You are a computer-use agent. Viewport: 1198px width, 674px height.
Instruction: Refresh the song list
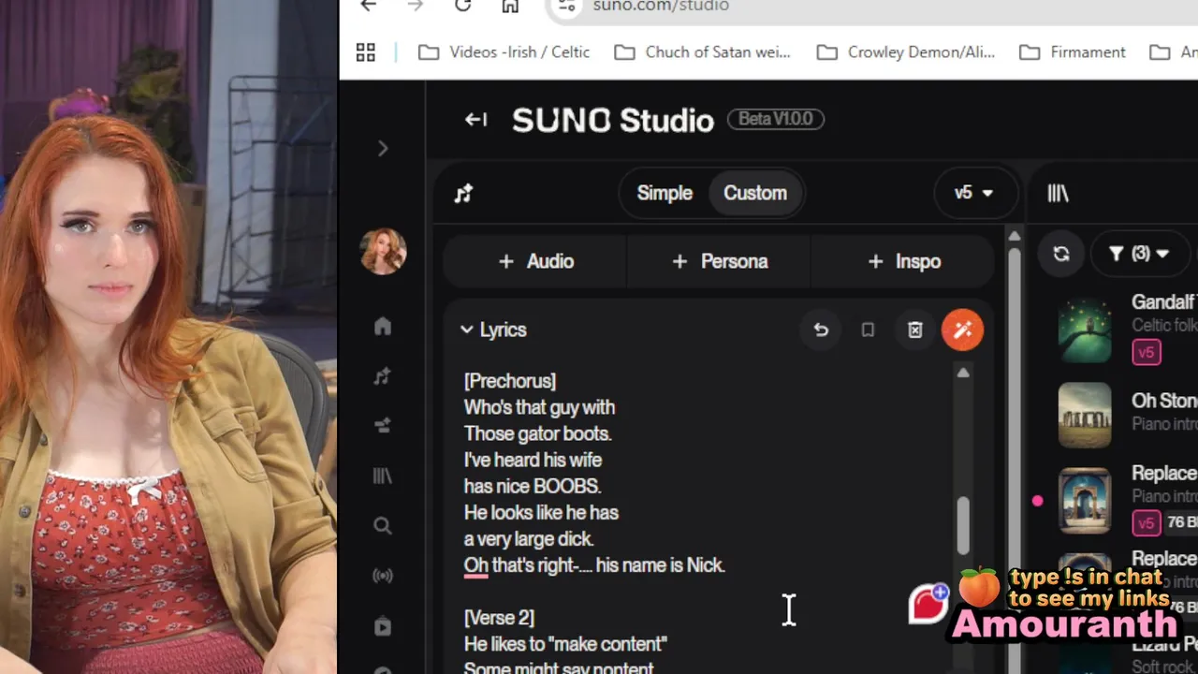1060,254
